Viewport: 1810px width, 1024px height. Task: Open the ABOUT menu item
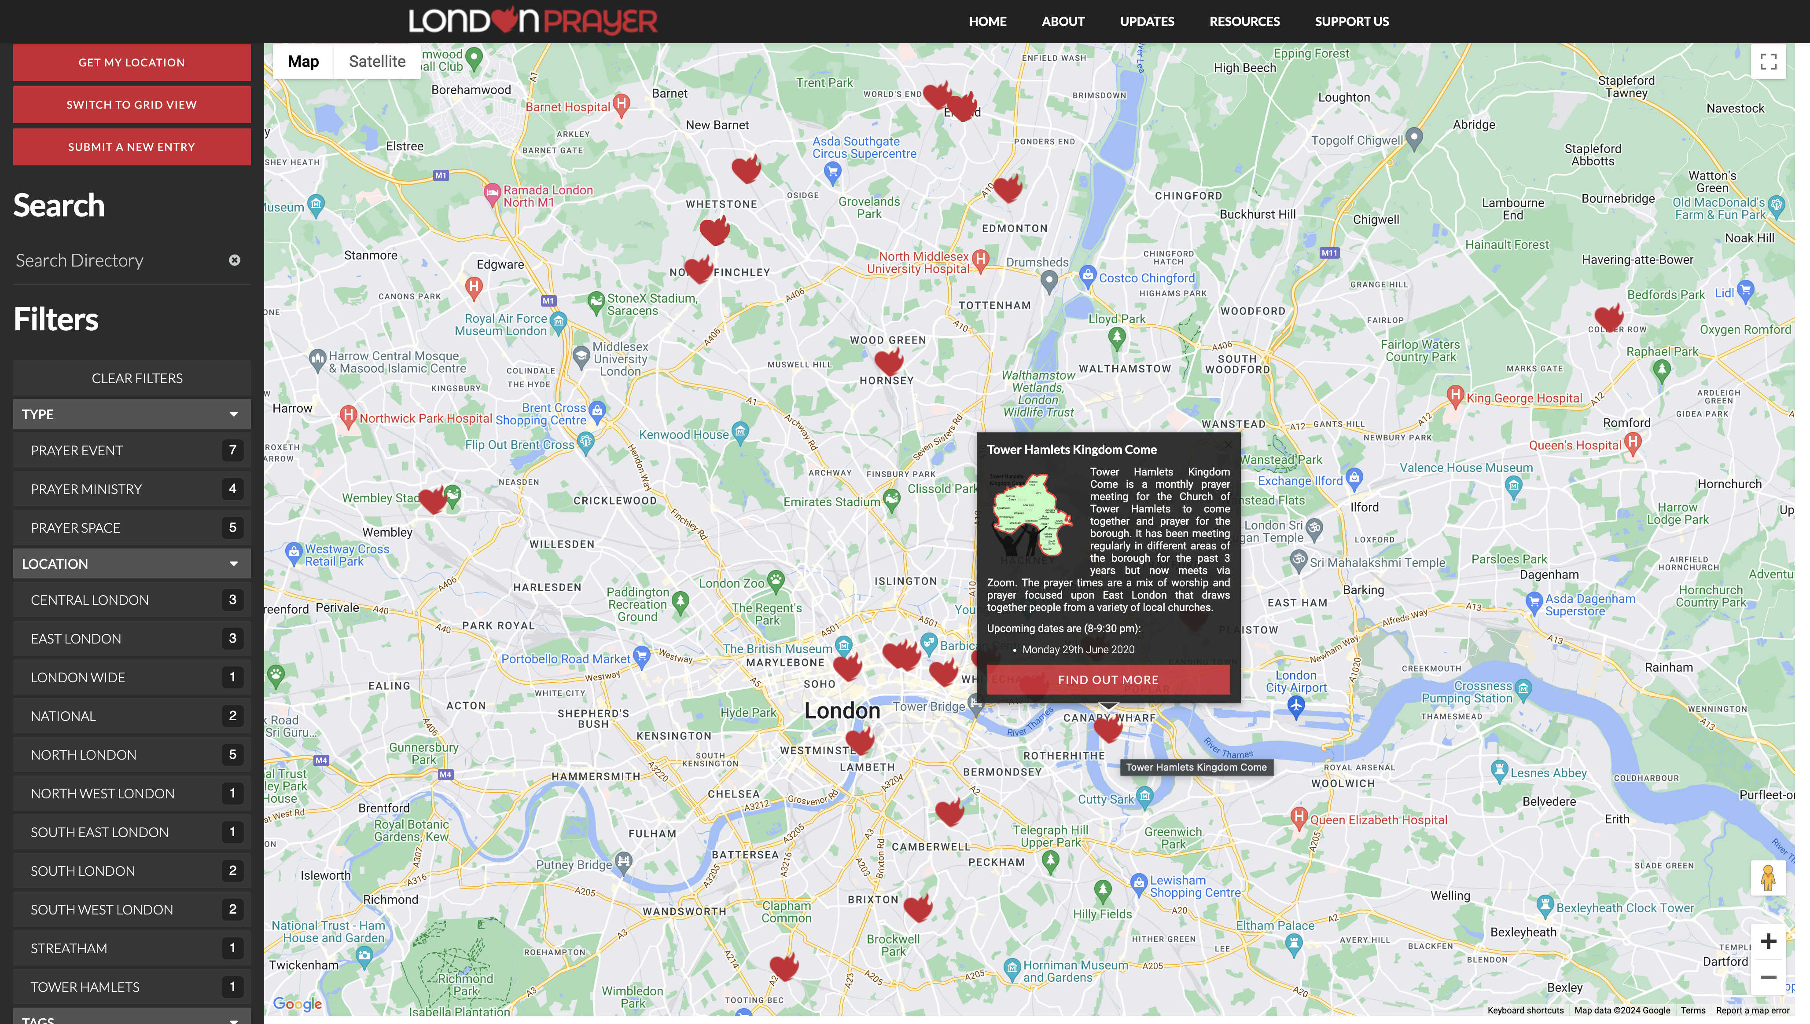pyautogui.click(x=1063, y=21)
